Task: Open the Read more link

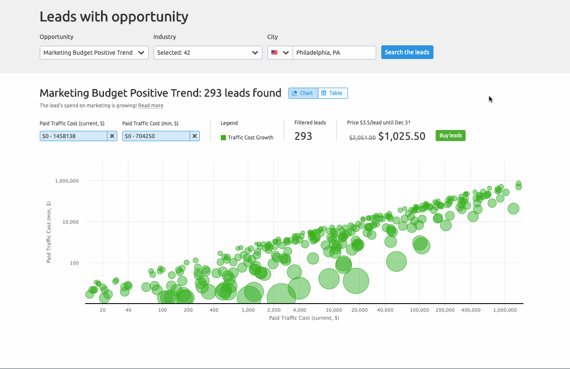Action: pos(151,106)
